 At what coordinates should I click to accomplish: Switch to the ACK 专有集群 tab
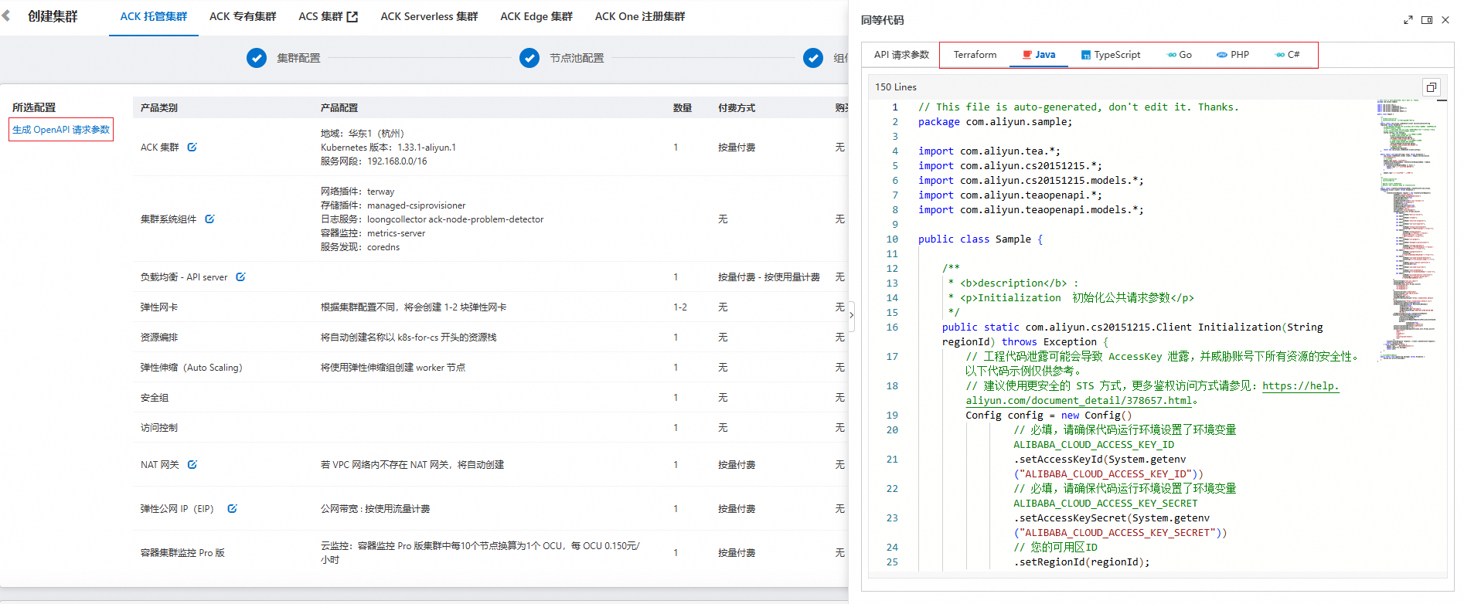(x=243, y=16)
